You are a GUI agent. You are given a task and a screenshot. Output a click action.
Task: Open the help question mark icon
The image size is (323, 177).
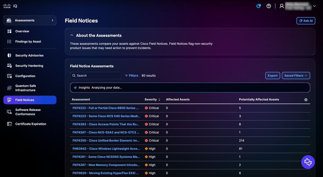click(269, 6)
